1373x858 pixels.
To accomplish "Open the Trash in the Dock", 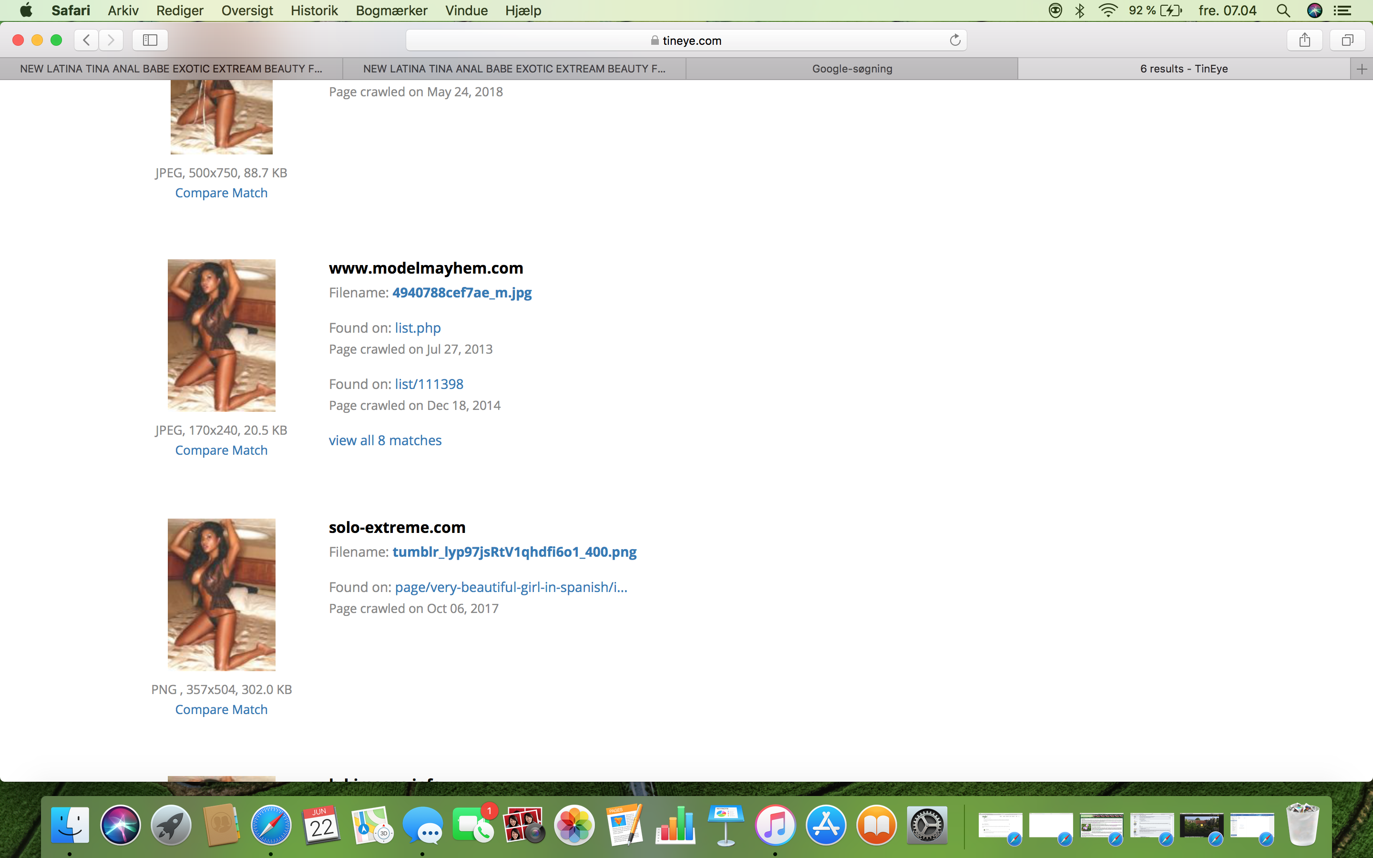I will pyautogui.click(x=1302, y=825).
